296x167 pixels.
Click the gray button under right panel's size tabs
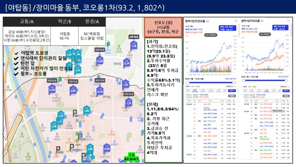[x=286, y=96]
